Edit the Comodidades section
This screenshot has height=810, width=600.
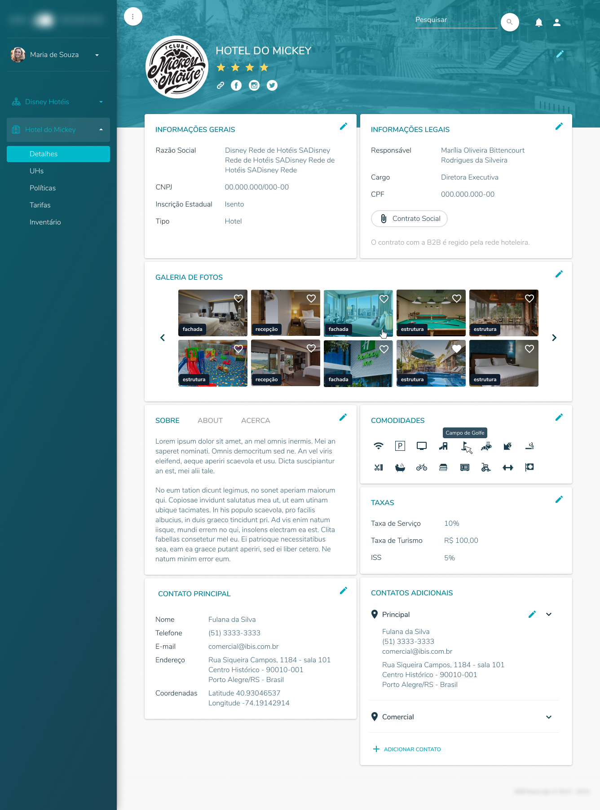click(x=559, y=417)
